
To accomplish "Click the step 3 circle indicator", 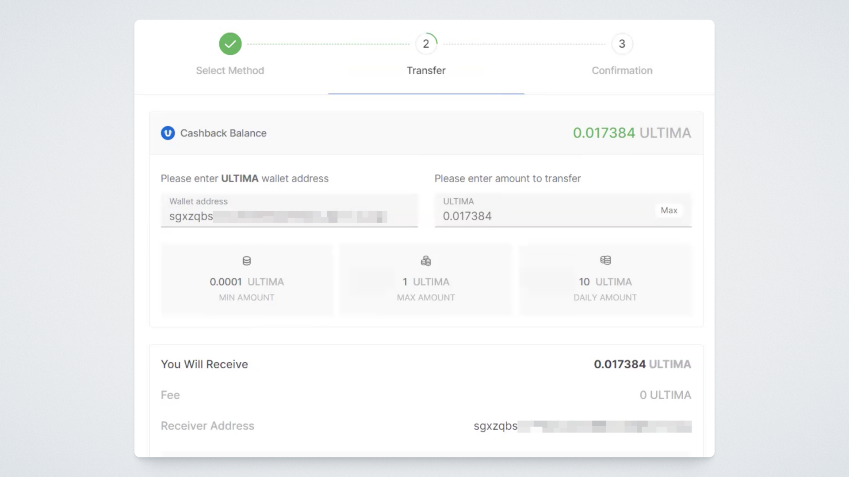I will [x=622, y=44].
